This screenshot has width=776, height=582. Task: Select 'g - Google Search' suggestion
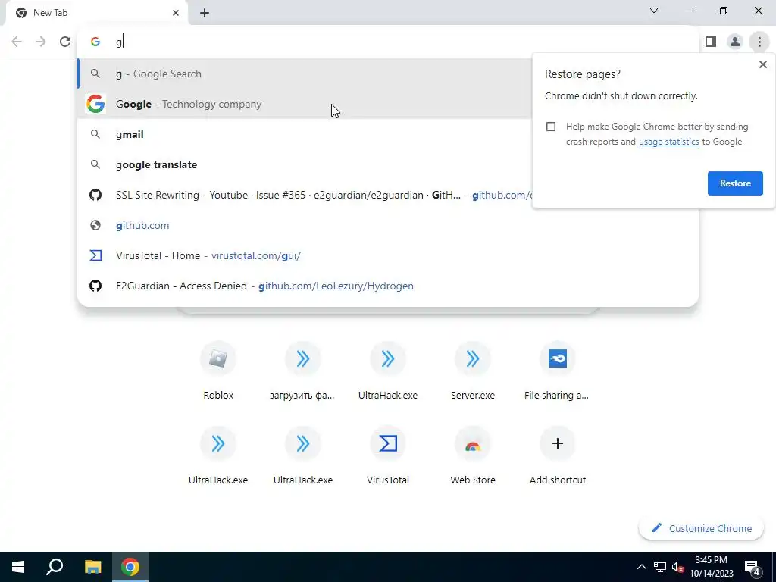coord(305,74)
